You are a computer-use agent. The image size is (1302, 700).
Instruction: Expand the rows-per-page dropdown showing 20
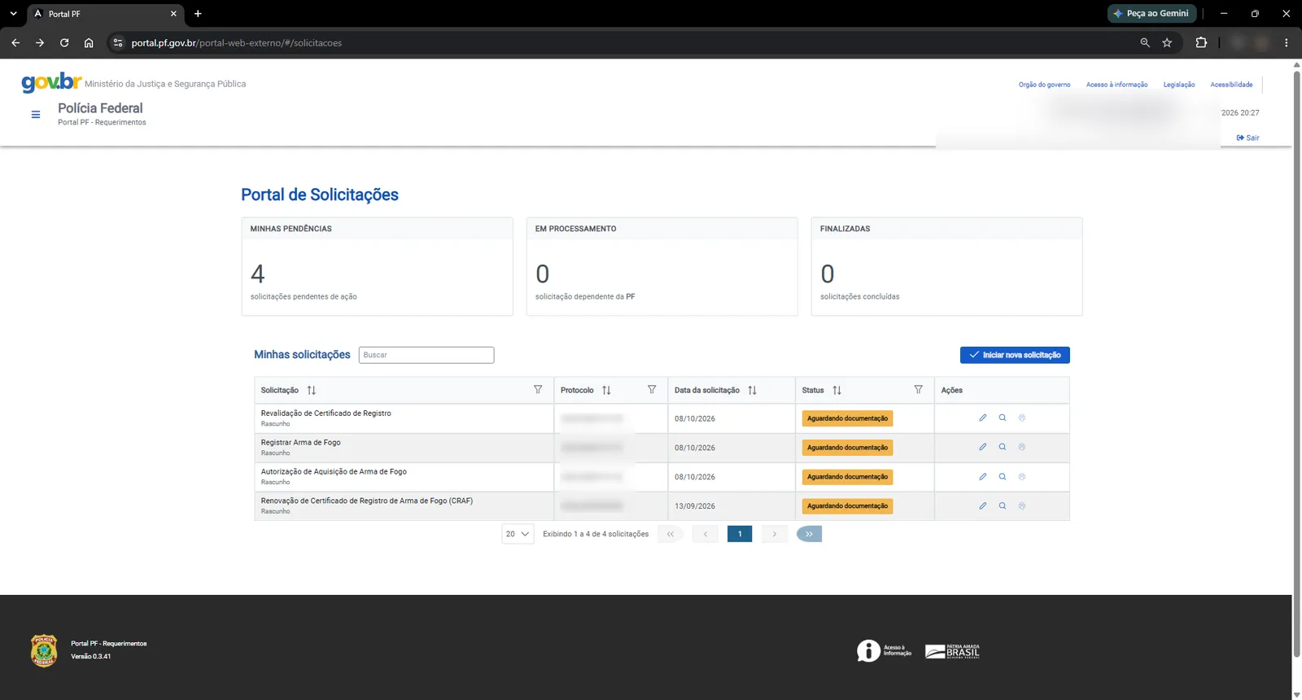tap(518, 534)
